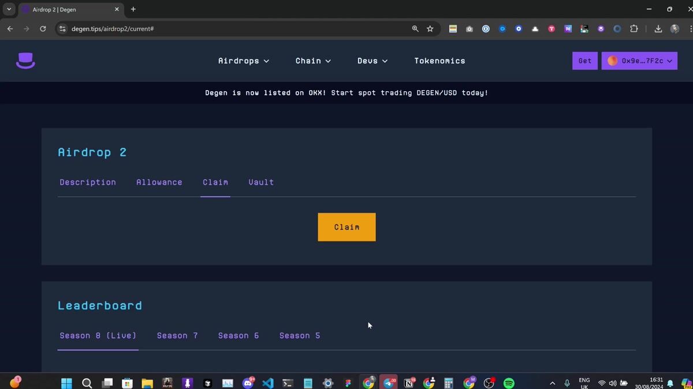Click the Airdrop 2 heading
The width and height of the screenshot is (693, 389).
[92, 152]
